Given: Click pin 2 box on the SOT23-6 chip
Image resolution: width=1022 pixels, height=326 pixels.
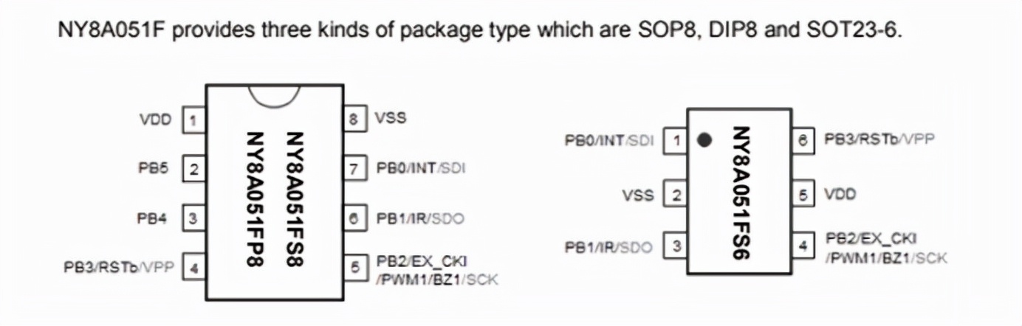Looking at the screenshot, I should 675,195.
